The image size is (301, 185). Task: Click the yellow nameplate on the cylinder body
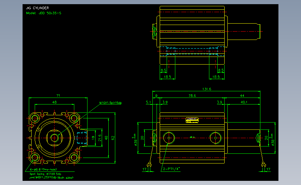click(192, 120)
